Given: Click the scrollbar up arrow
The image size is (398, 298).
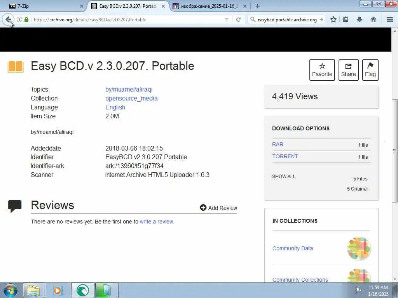Looking at the screenshot, I should pos(395,31).
